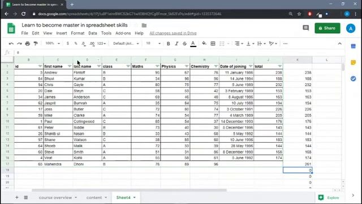Collapse the menus with up chevron
This screenshot has width=362, height=204.
click(339, 44)
